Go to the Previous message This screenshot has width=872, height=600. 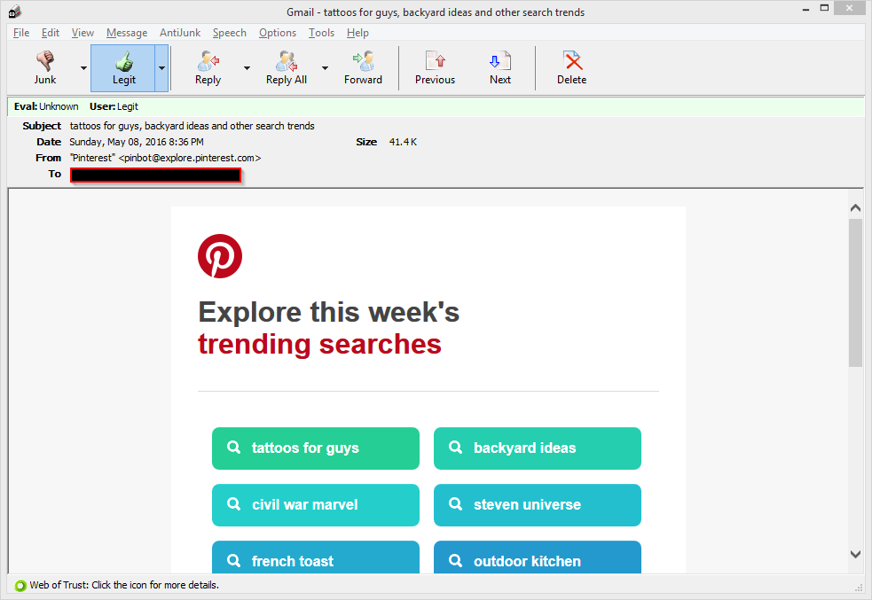coord(435,67)
